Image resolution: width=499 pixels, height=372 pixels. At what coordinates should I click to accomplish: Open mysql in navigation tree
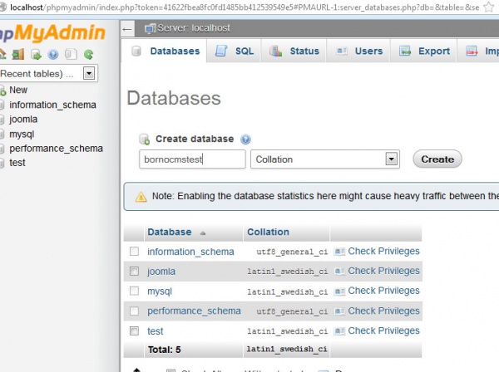coord(22,134)
